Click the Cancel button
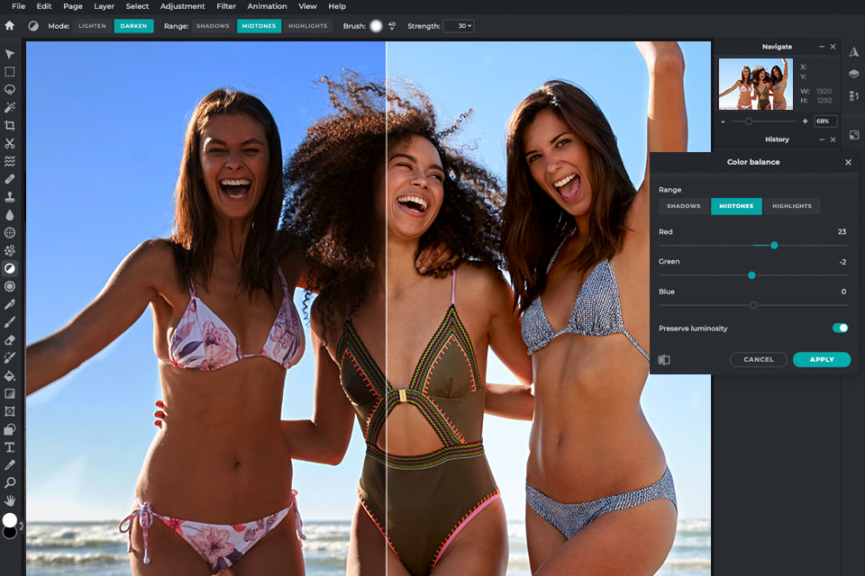Viewport: 865px width, 576px height. (759, 359)
